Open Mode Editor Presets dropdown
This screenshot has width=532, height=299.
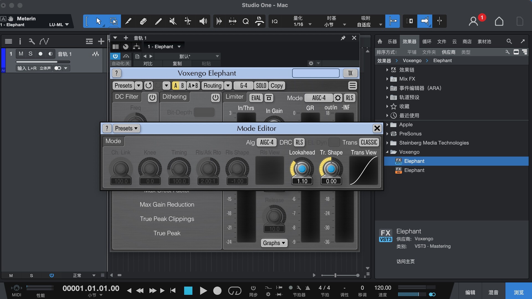[x=126, y=128]
